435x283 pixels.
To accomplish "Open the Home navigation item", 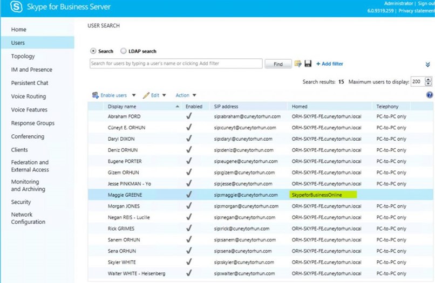I will click(18, 30).
